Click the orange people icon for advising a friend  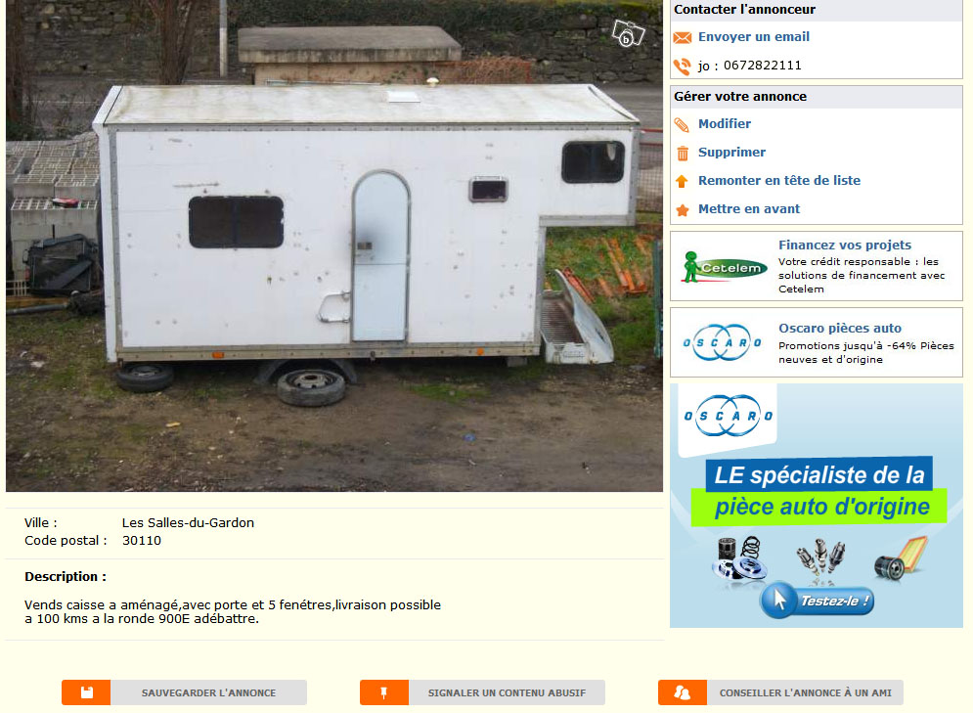pos(682,692)
